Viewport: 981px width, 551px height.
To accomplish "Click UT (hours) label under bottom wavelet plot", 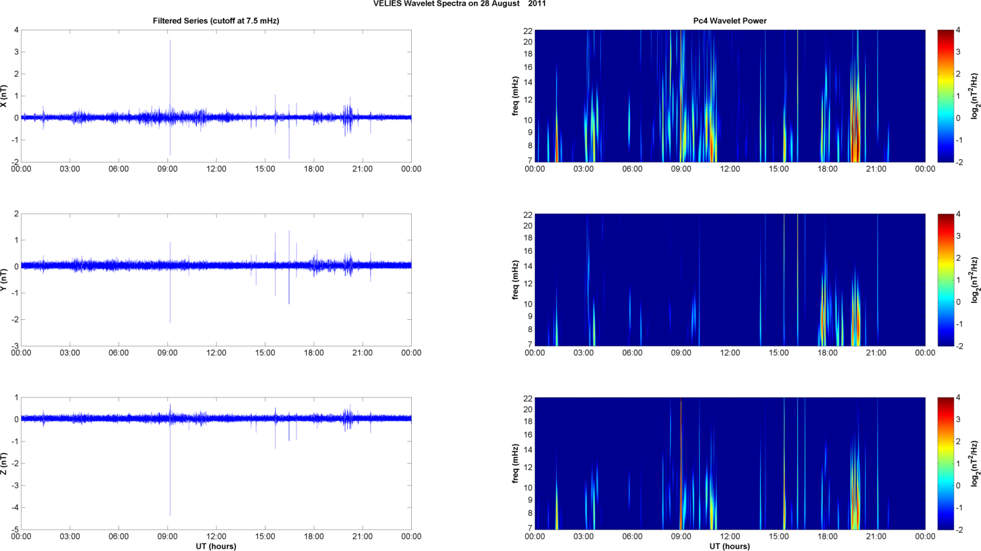I will pos(729,546).
